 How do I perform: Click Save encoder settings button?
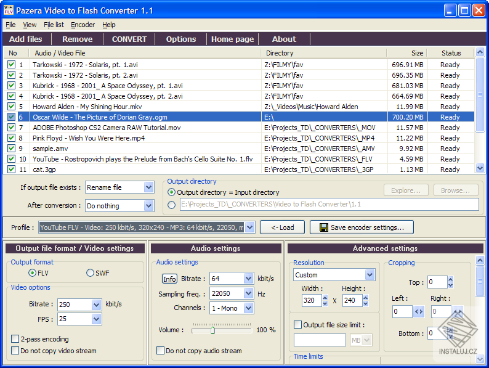(362, 227)
